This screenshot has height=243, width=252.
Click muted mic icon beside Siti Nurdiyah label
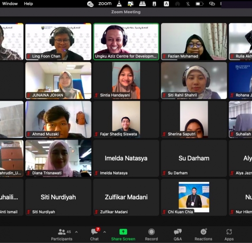(x=29, y=212)
